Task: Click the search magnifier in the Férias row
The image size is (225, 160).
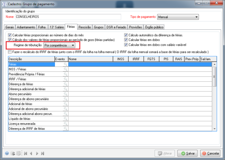Action: pos(65,64)
